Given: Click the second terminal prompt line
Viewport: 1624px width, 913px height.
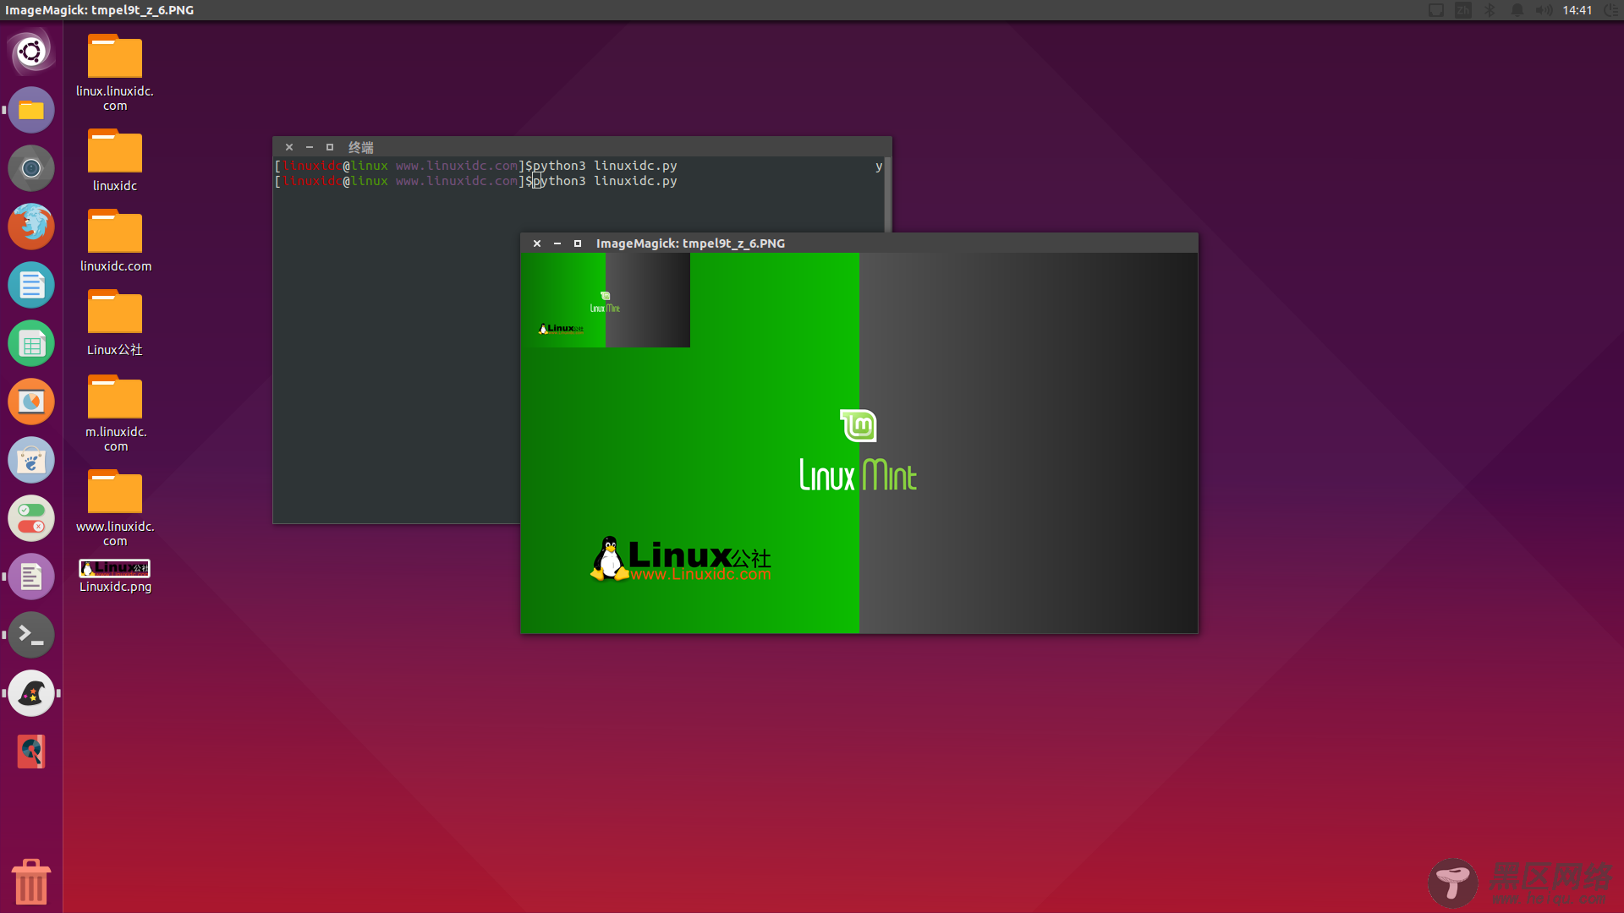Looking at the screenshot, I should pyautogui.click(x=476, y=181).
